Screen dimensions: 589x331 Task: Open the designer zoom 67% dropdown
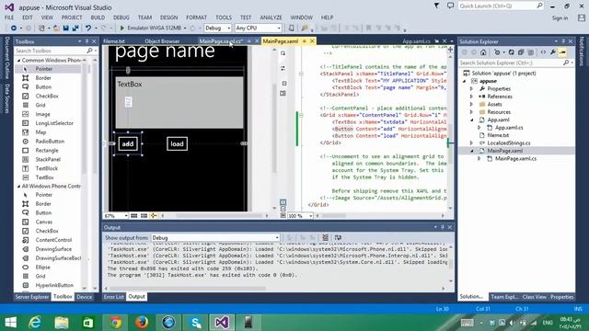(x=116, y=216)
